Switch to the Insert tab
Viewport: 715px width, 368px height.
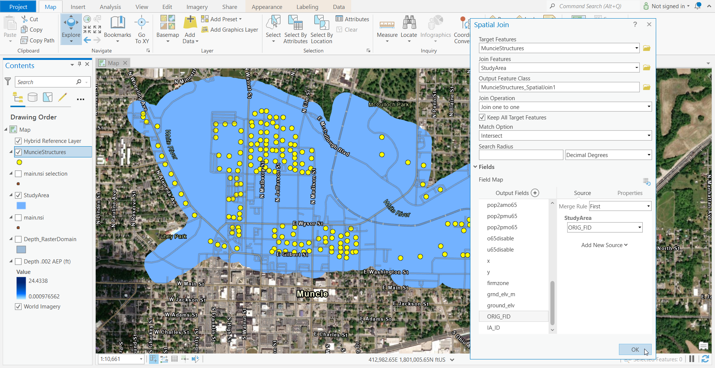coord(78,7)
